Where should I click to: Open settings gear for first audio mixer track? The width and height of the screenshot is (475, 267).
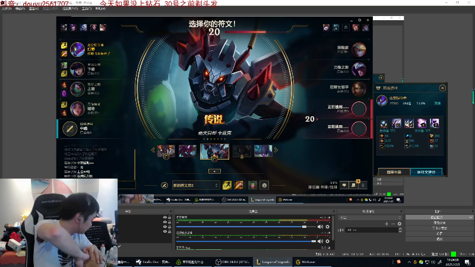click(328, 227)
